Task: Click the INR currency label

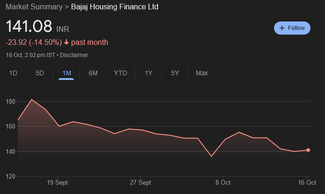Action: click(x=63, y=29)
